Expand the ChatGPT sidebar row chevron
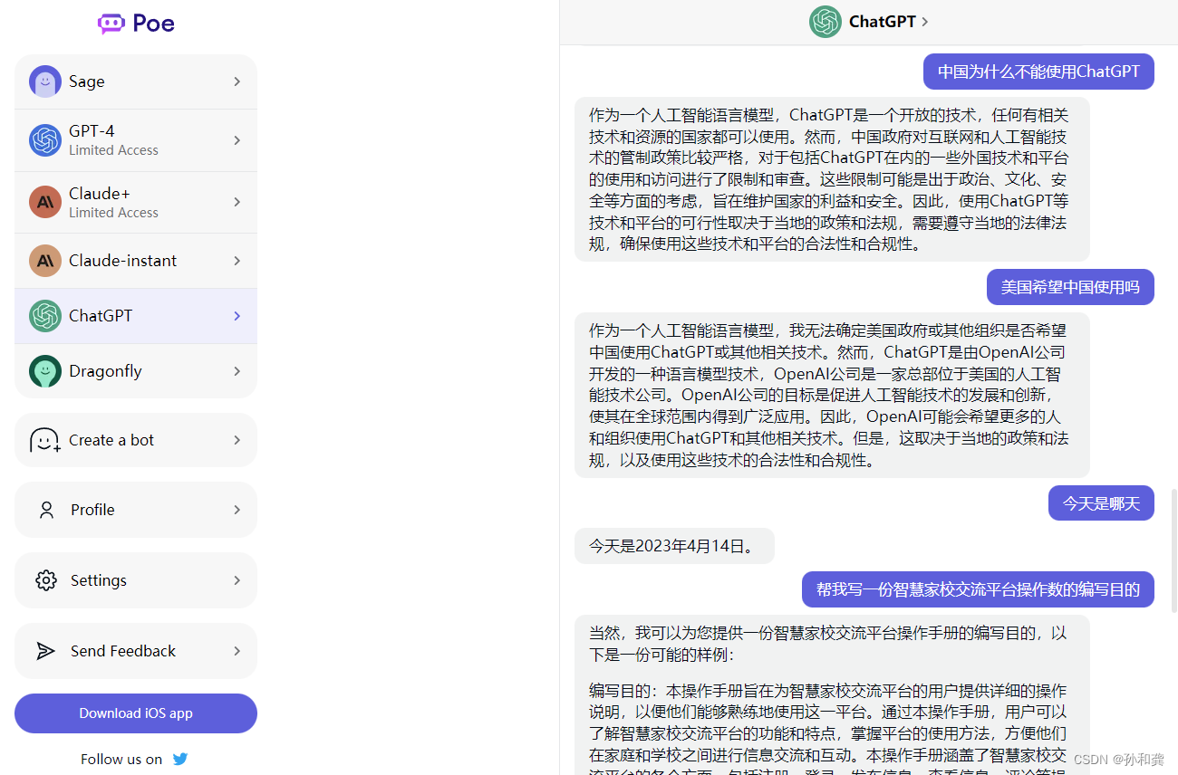 click(237, 316)
